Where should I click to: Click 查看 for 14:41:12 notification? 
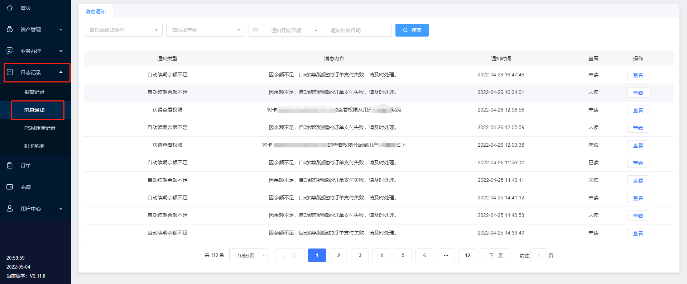pos(638,198)
